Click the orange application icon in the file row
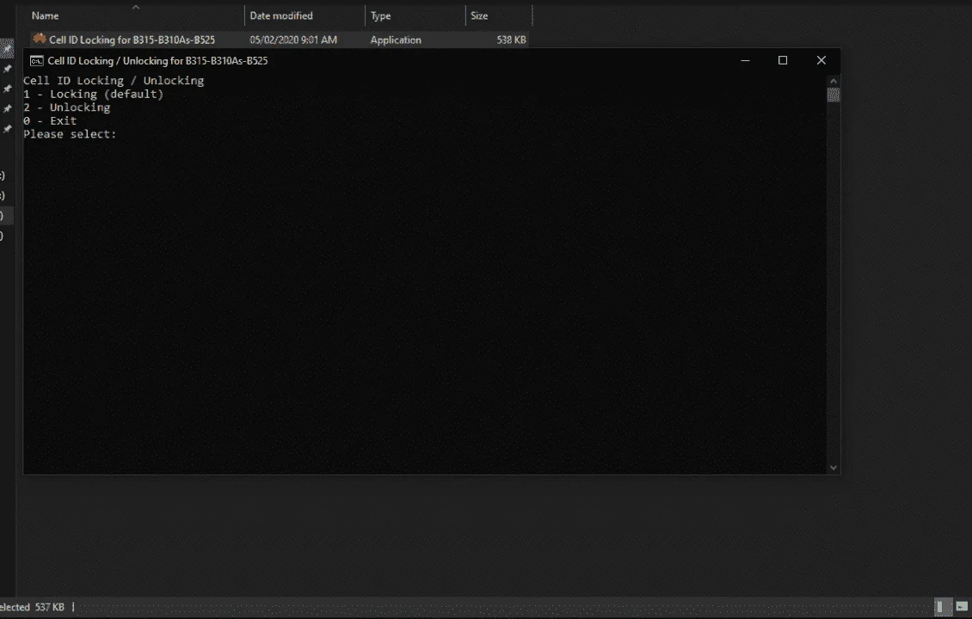 coord(40,39)
